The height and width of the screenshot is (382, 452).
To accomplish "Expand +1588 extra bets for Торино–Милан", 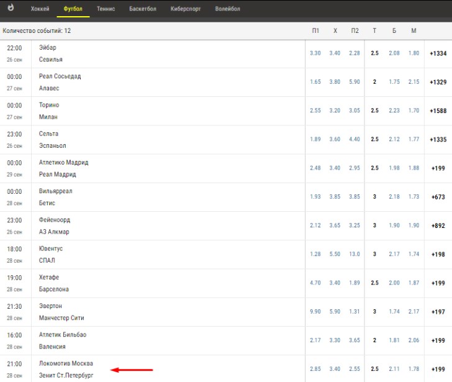I will (438, 111).
